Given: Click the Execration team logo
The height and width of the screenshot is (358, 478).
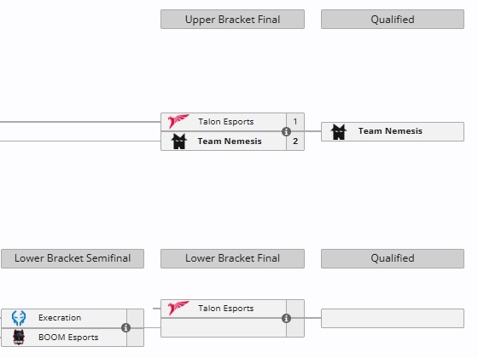Looking at the screenshot, I should (x=19, y=318).
